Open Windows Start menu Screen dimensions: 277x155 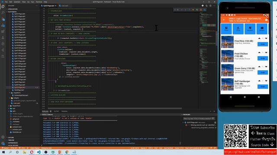pos(3,152)
